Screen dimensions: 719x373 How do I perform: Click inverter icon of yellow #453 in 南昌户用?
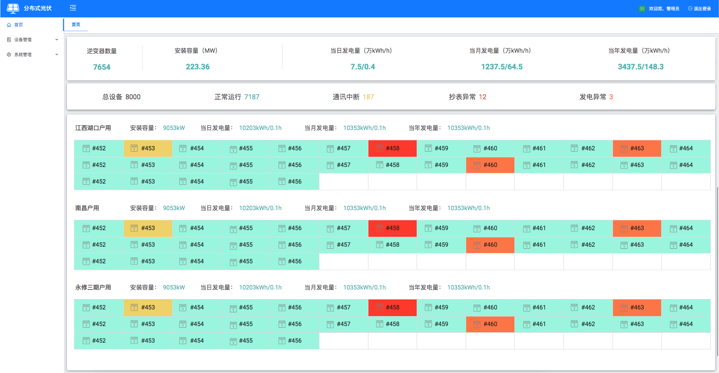(134, 228)
